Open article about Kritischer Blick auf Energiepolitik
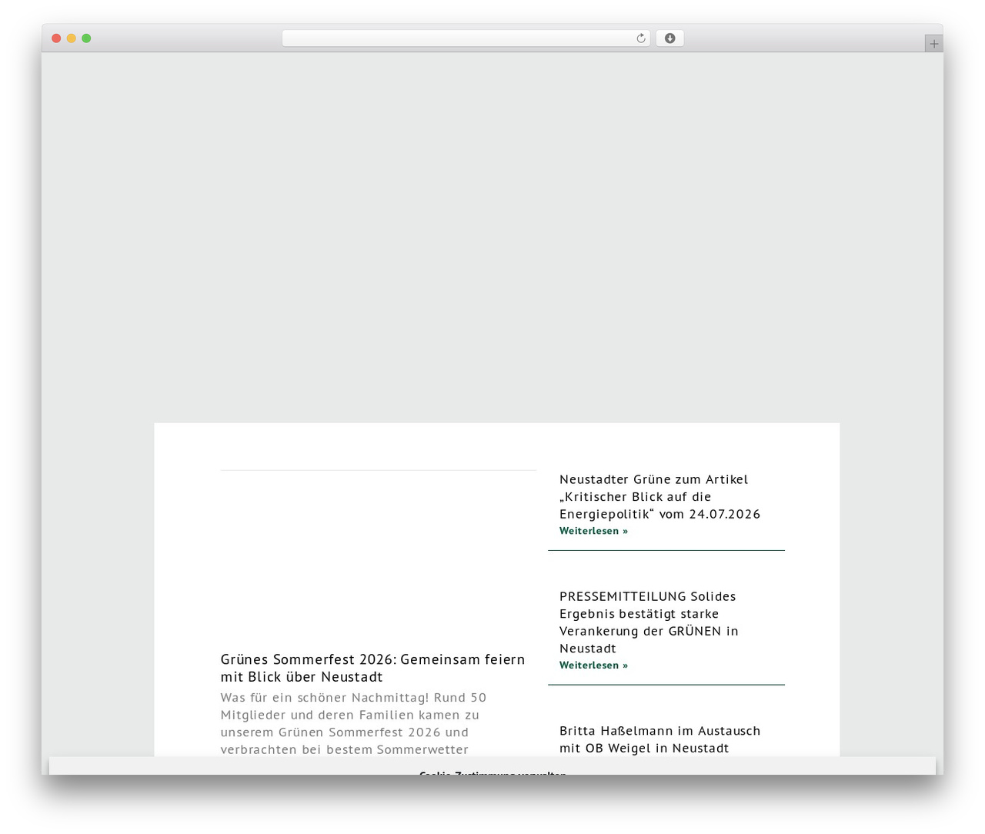Viewport: 985px width, 834px height. click(x=659, y=497)
